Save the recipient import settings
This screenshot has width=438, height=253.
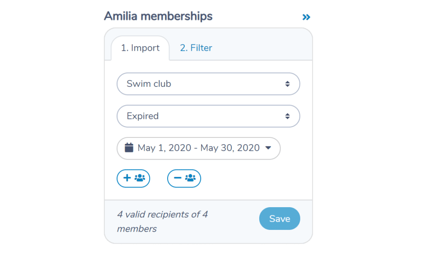click(279, 218)
